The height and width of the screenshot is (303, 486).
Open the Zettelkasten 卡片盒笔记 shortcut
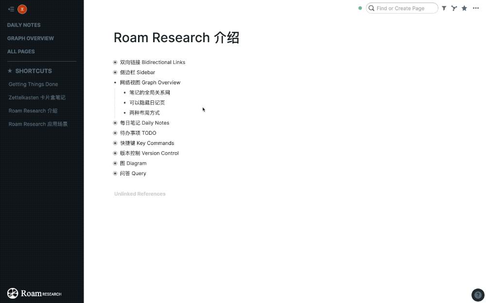click(x=37, y=97)
